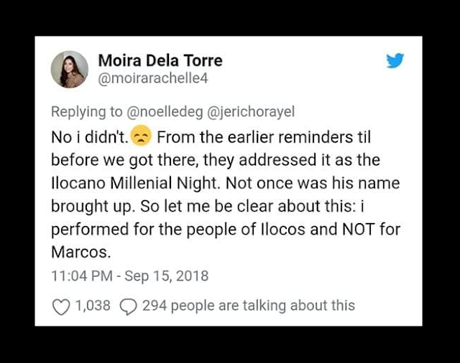Click the 1,038 likes count
This screenshot has height=363, width=460.
click(x=93, y=306)
